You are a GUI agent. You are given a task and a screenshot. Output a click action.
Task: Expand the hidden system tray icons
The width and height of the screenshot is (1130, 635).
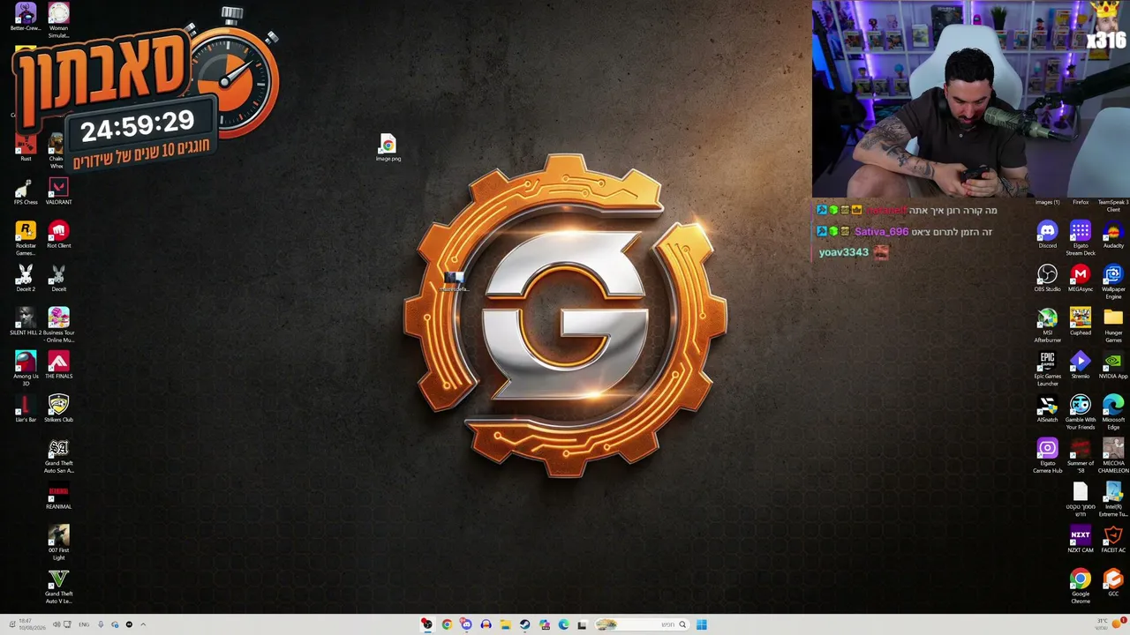tap(143, 624)
